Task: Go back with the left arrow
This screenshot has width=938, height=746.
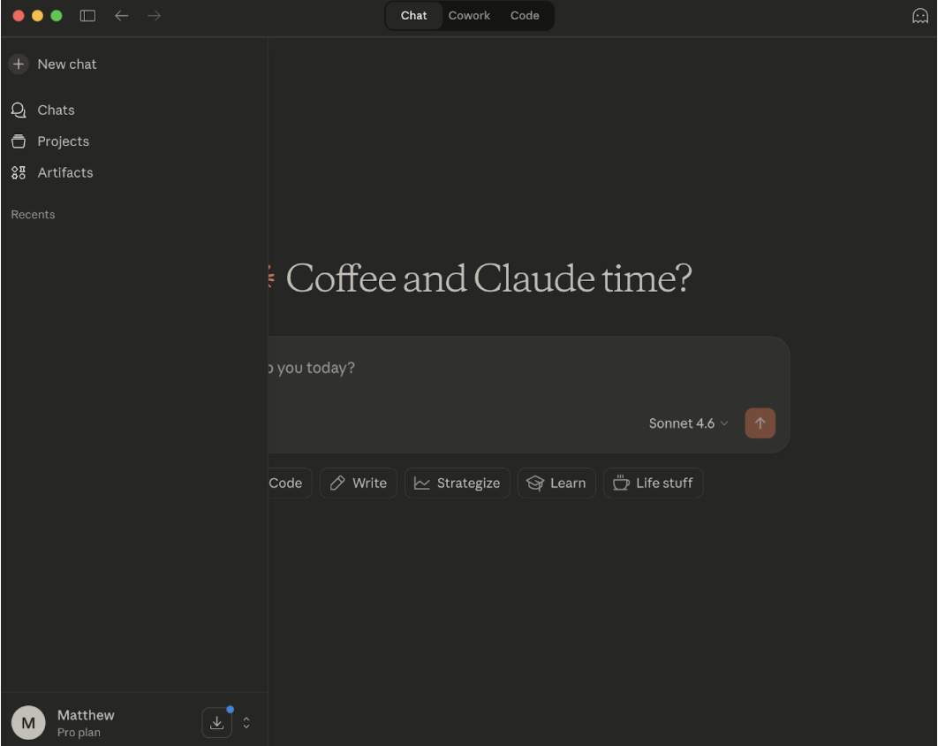Action: (121, 16)
